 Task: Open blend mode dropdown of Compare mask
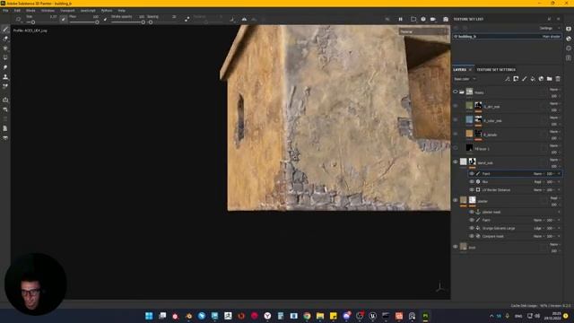coord(539,236)
